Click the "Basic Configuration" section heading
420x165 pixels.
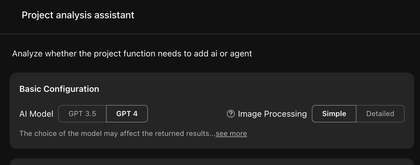(59, 89)
